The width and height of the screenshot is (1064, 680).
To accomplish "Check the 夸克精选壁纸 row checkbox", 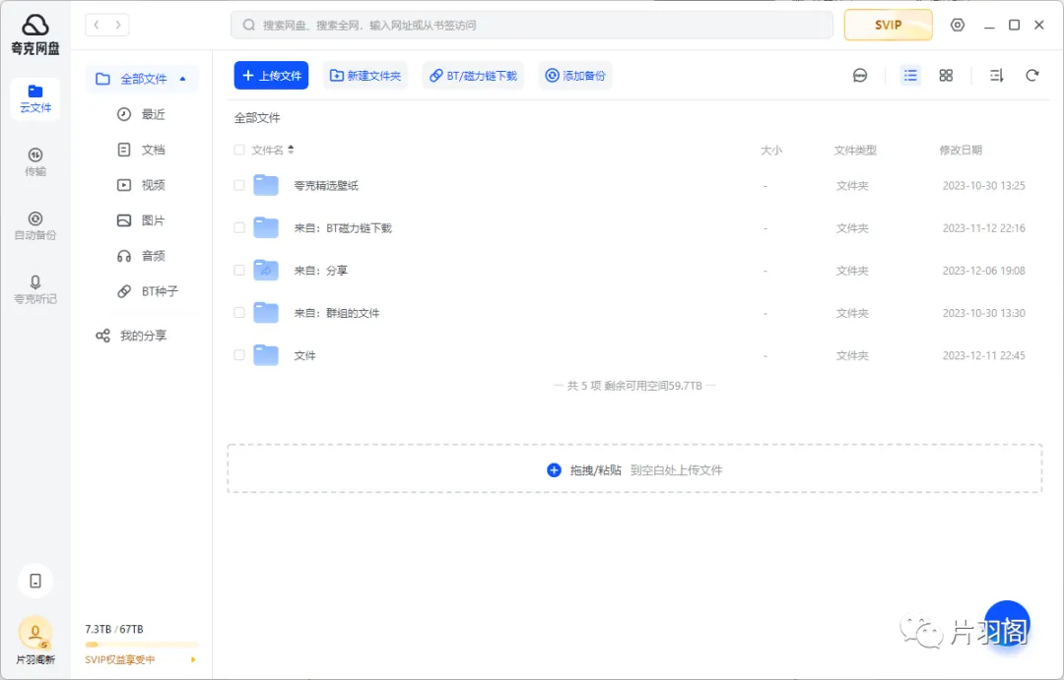I will 238,185.
